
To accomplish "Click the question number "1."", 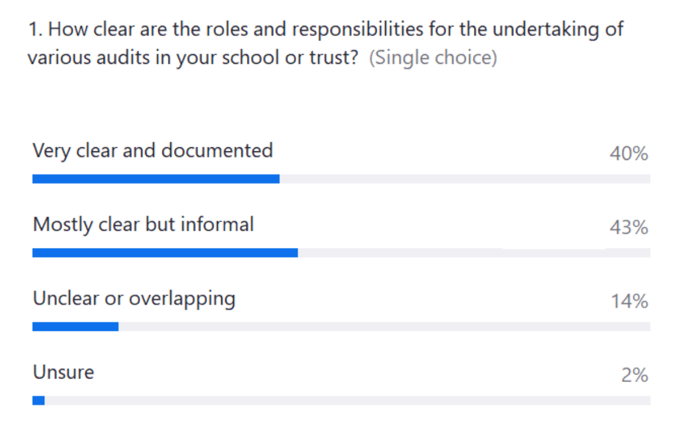I will pyautogui.click(x=36, y=30).
